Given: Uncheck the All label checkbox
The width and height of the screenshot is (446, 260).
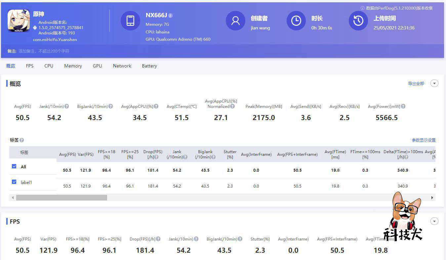Looking at the screenshot, I should point(14,166).
